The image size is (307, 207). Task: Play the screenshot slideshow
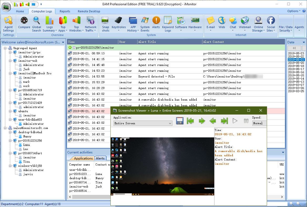tap(235, 121)
